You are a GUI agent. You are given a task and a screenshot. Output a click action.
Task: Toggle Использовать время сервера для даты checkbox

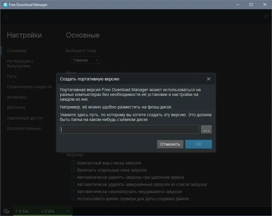tap(73, 198)
